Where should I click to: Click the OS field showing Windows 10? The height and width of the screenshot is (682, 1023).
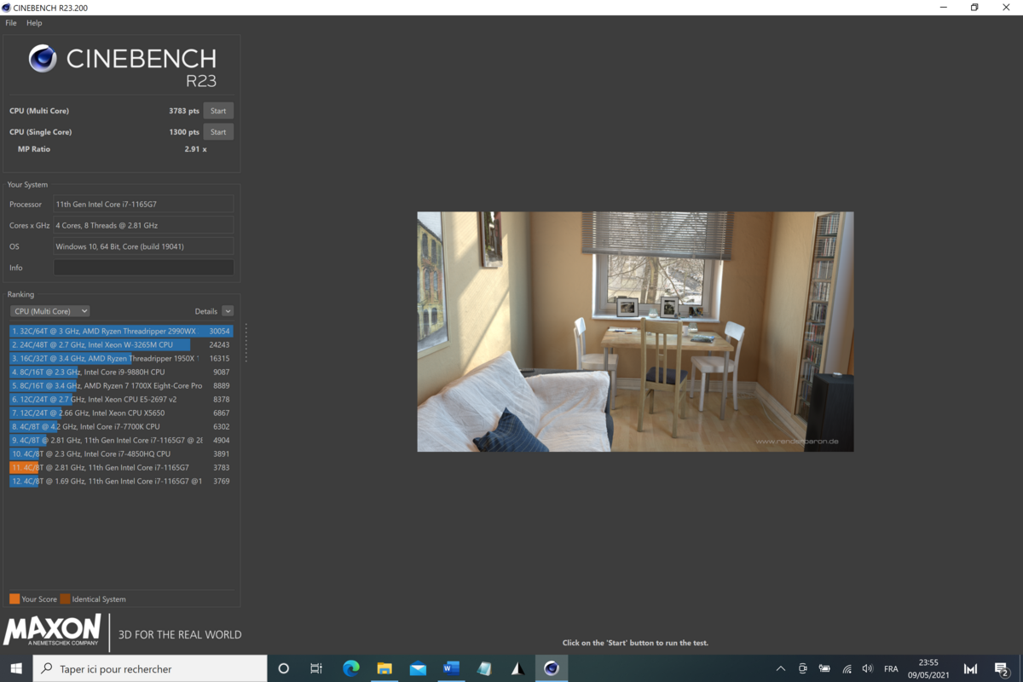pos(143,246)
